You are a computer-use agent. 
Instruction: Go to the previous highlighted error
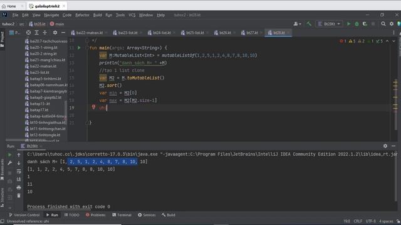(387, 41)
